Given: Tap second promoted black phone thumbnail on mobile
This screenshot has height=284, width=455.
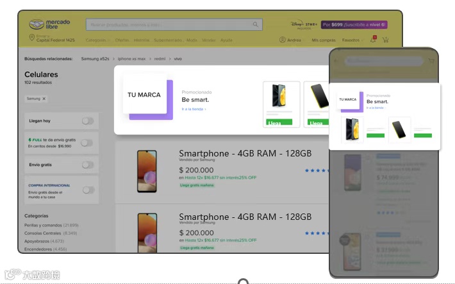Looking at the screenshot, I should click(399, 129).
